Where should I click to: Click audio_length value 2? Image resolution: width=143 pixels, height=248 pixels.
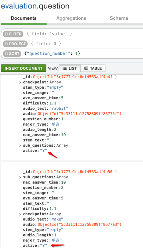pos(55,129)
